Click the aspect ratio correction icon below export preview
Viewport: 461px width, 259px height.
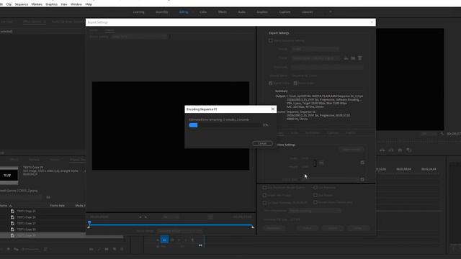[210, 217]
